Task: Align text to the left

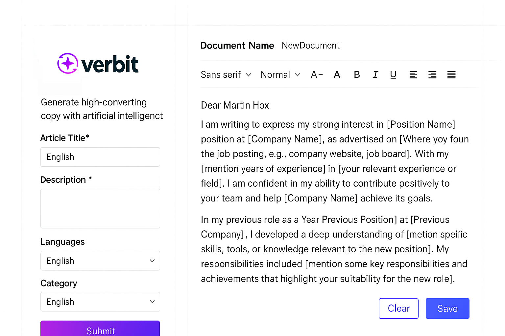Action: (x=413, y=75)
